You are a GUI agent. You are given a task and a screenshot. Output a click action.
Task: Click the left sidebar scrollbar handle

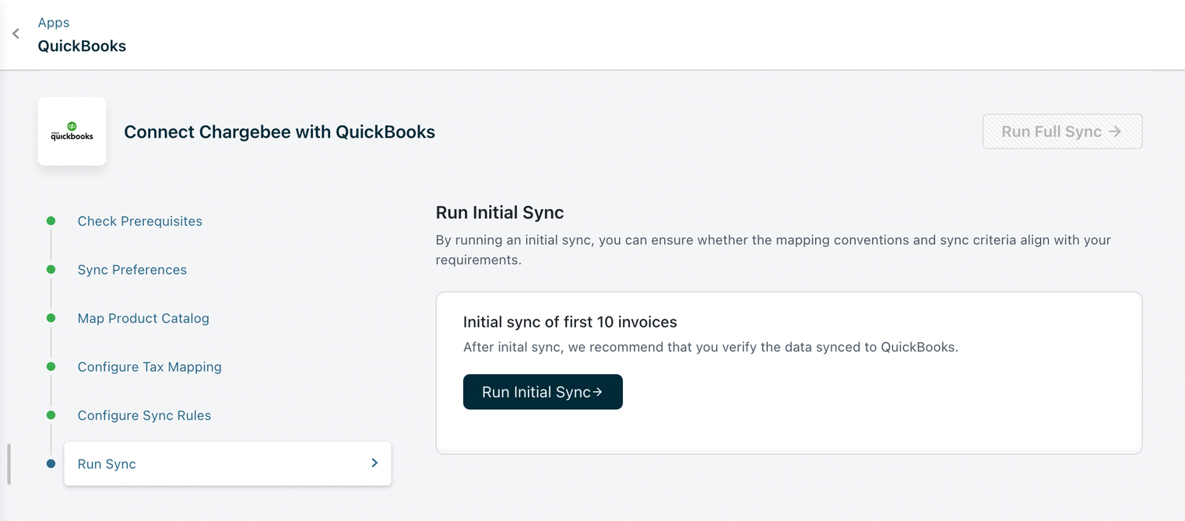coord(9,464)
